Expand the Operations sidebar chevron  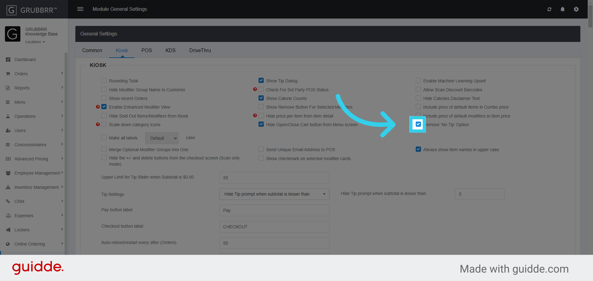pos(62,116)
